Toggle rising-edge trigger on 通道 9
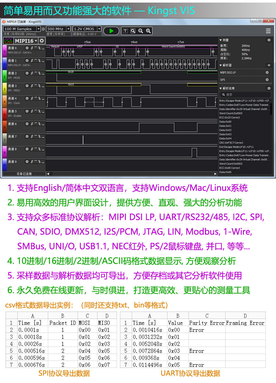Image resolution: width=276 pixels, height=383 pixels. click(32, 162)
